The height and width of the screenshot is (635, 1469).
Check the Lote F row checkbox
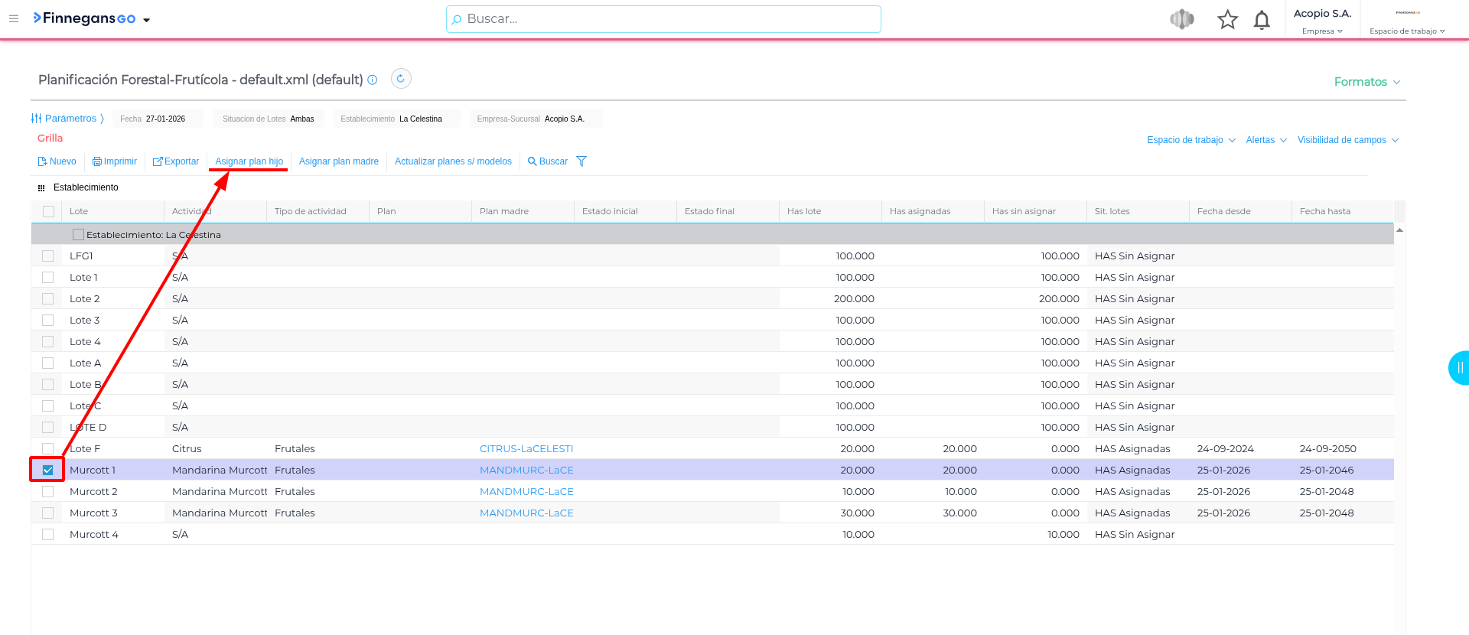pos(48,448)
